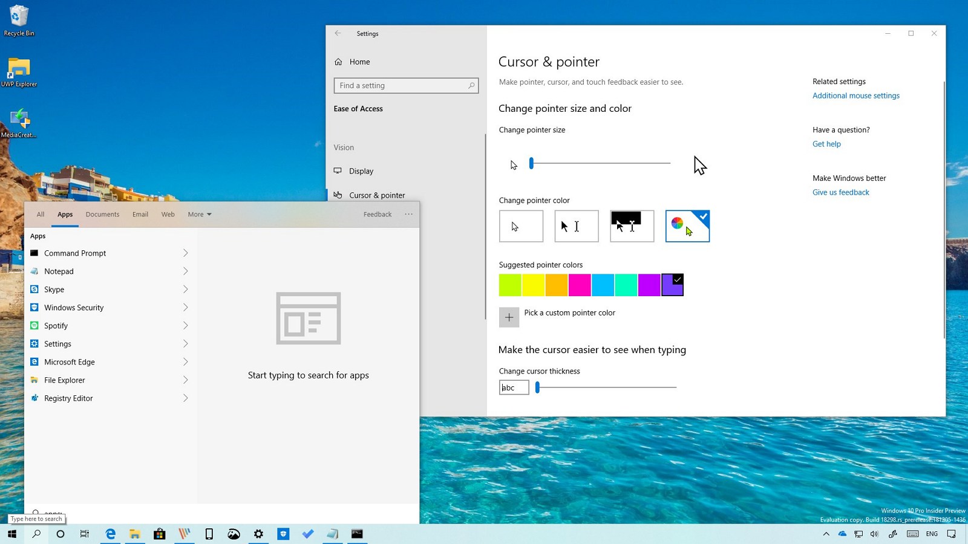968x544 pixels.
Task: Open Task View from the taskbar
Action: click(x=85, y=534)
